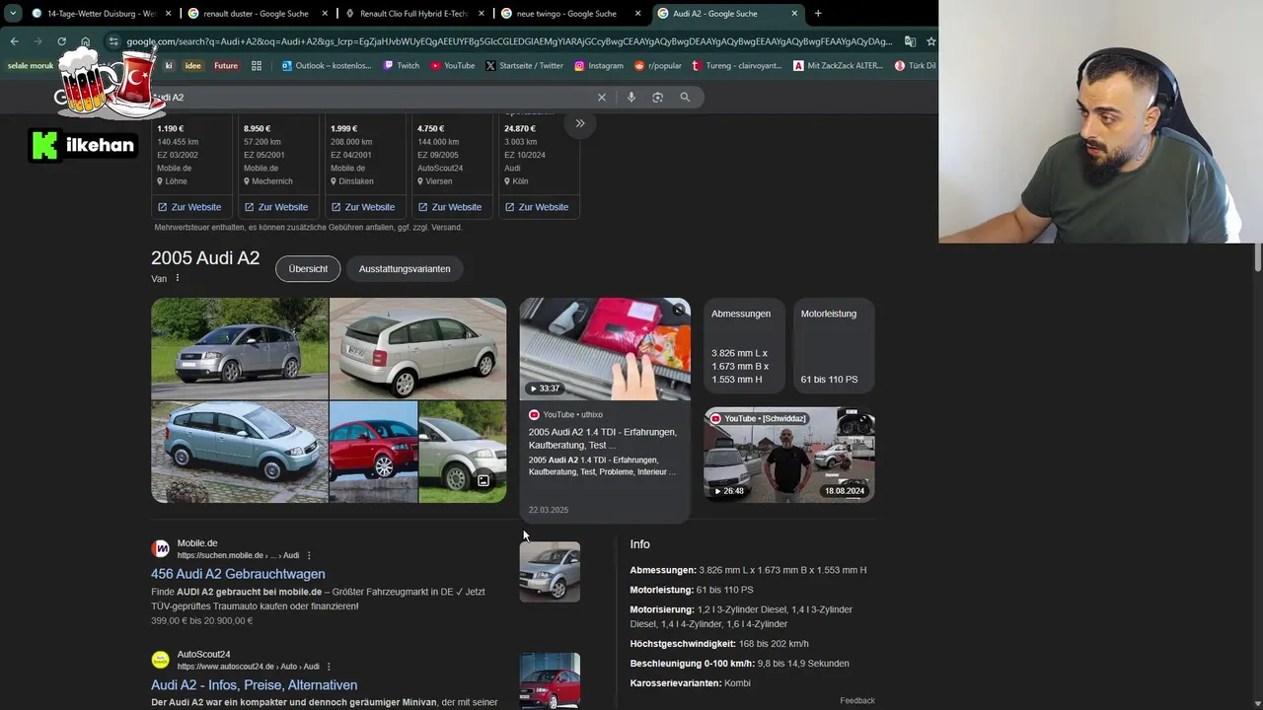Open the YouTube bookmark
The height and width of the screenshot is (710, 1263).
point(453,66)
